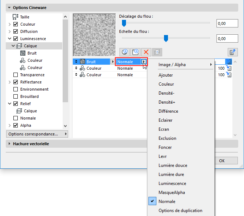Toggle the Diffusion checkbox
Screen dimensions: 244x216
click(16, 31)
